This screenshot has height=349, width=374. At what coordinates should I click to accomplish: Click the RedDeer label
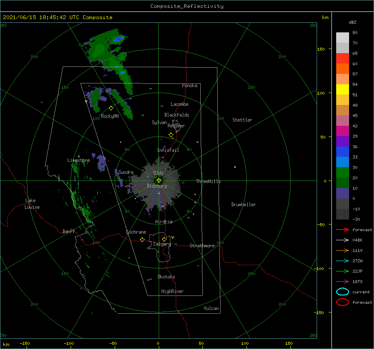point(176,126)
